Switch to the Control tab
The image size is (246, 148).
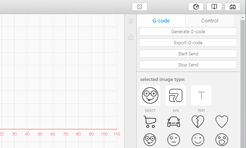pos(210,20)
